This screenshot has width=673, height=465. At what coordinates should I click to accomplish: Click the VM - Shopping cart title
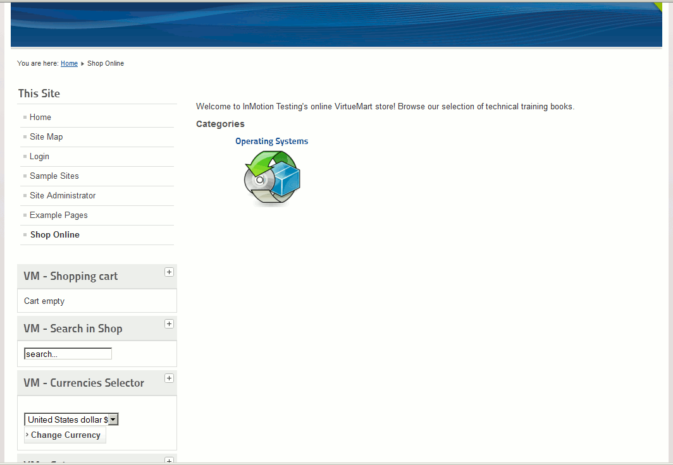[70, 277]
